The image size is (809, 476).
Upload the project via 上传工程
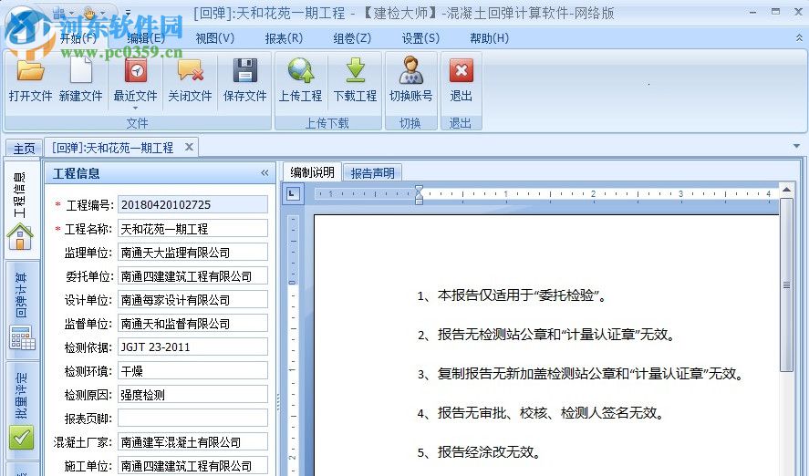[300, 80]
